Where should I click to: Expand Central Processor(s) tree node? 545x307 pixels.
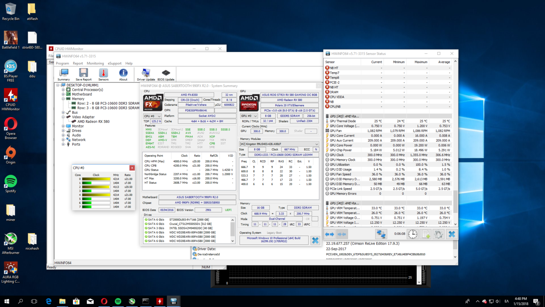coord(63,90)
